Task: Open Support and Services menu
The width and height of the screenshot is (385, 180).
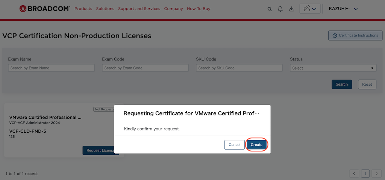Action: tap(139, 9)
